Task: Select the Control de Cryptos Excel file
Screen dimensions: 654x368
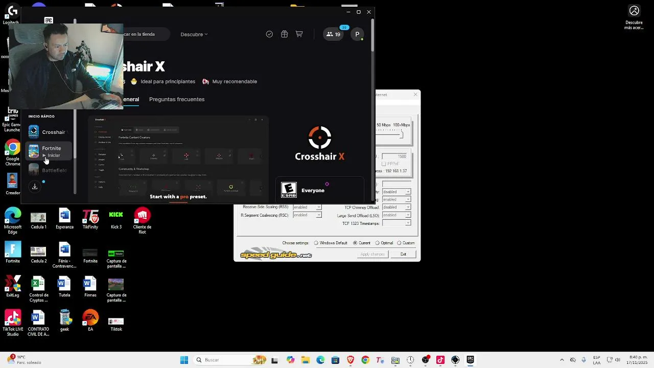Action: coord(38,289)
